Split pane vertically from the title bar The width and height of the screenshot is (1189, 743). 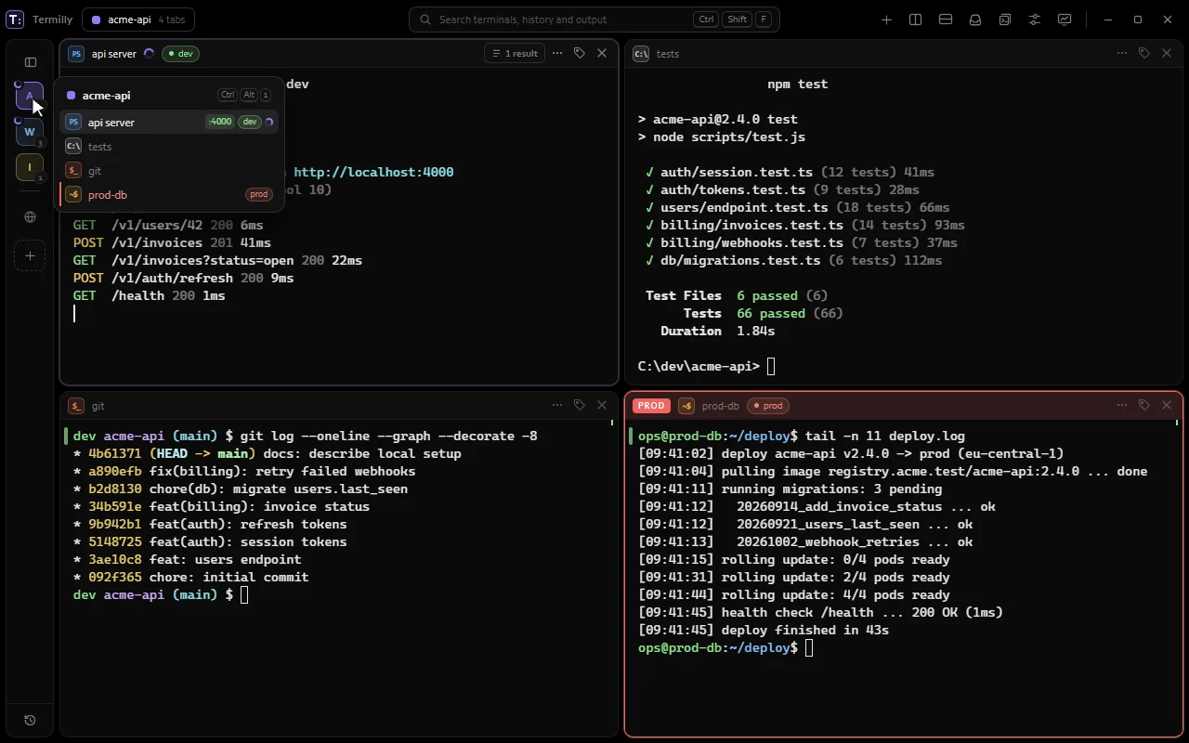click(916, 20)
